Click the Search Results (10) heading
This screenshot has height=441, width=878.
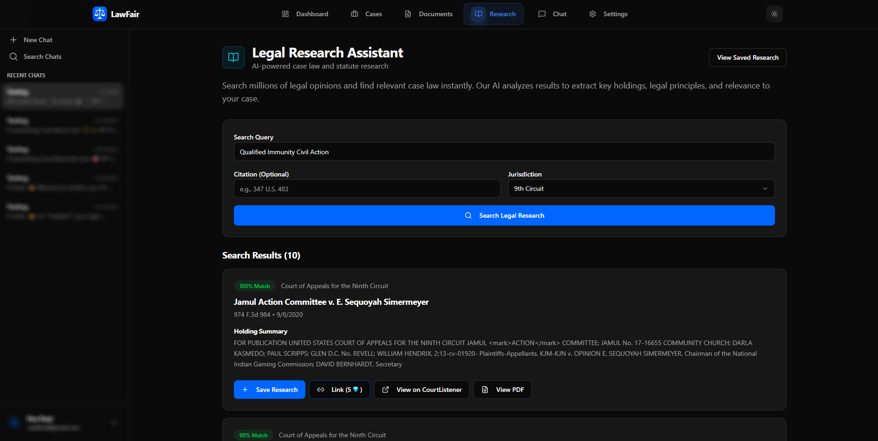(261, 255)
